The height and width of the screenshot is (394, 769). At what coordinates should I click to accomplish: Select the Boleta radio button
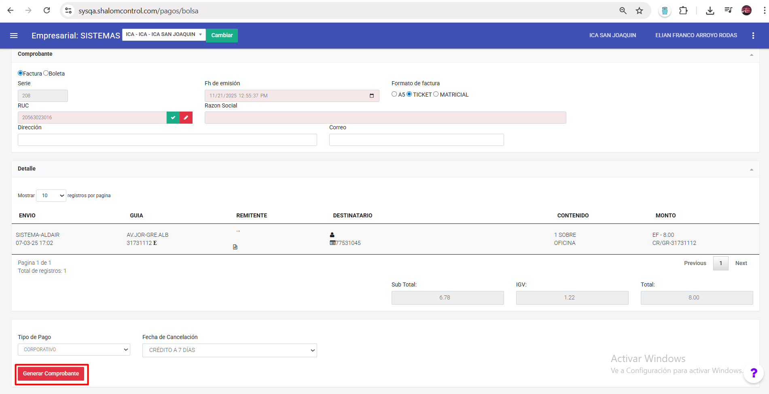click(x=46, y=73)
